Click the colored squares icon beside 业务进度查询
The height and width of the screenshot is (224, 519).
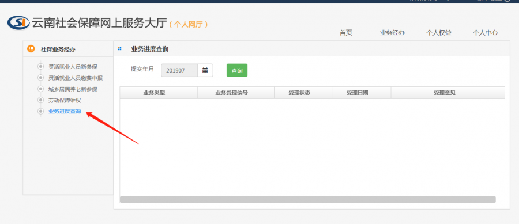tap(119, 48)
